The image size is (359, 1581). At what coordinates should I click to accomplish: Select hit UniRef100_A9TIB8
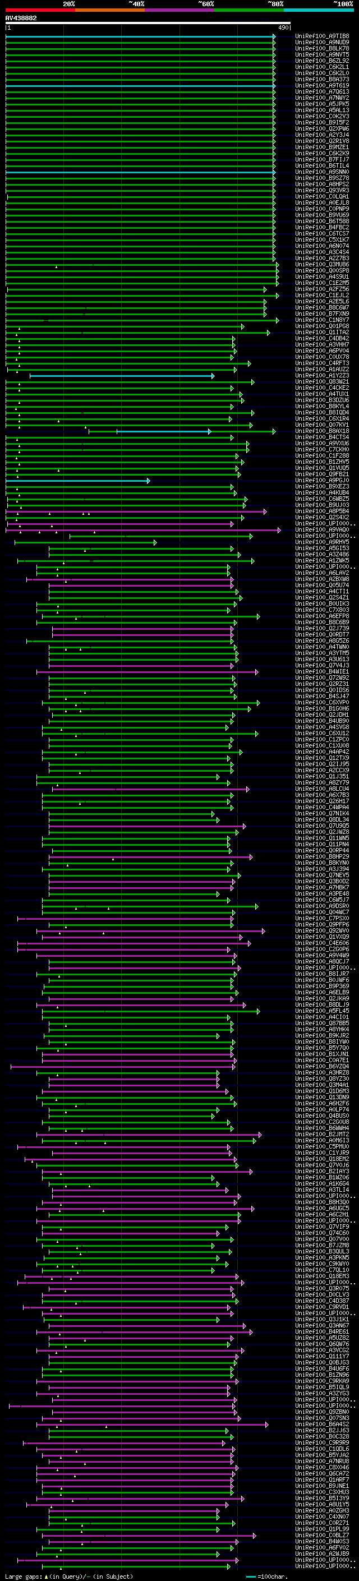coord(322,36)
